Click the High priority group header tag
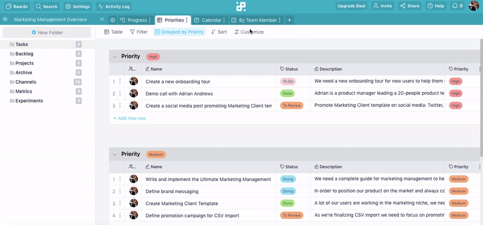The height and width of the screenshot is (225, 483). [x=153, y=57]
